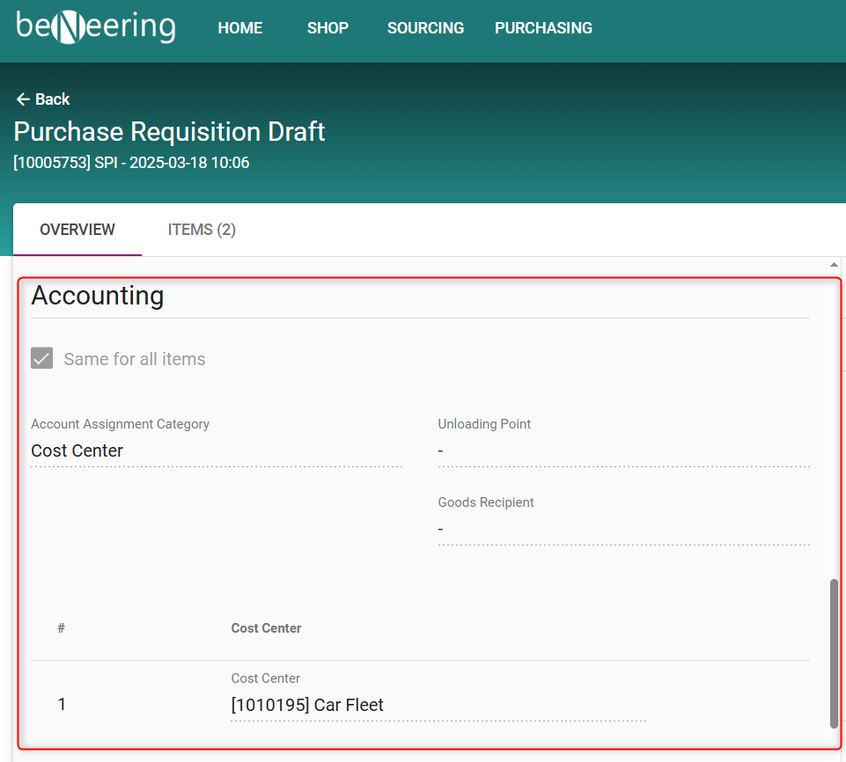The width and height of the screenshot is (846, 762).
Task: Open the HOME menu
Action: [240, 28]
